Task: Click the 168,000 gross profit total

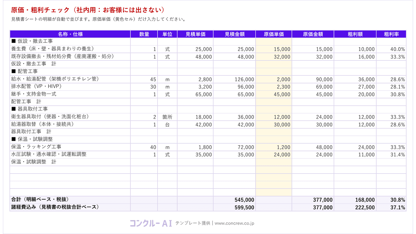Action: [x=355, y=200]
